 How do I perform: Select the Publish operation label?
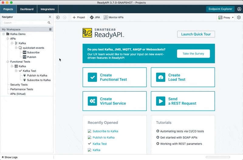click(x=32, y=57)
